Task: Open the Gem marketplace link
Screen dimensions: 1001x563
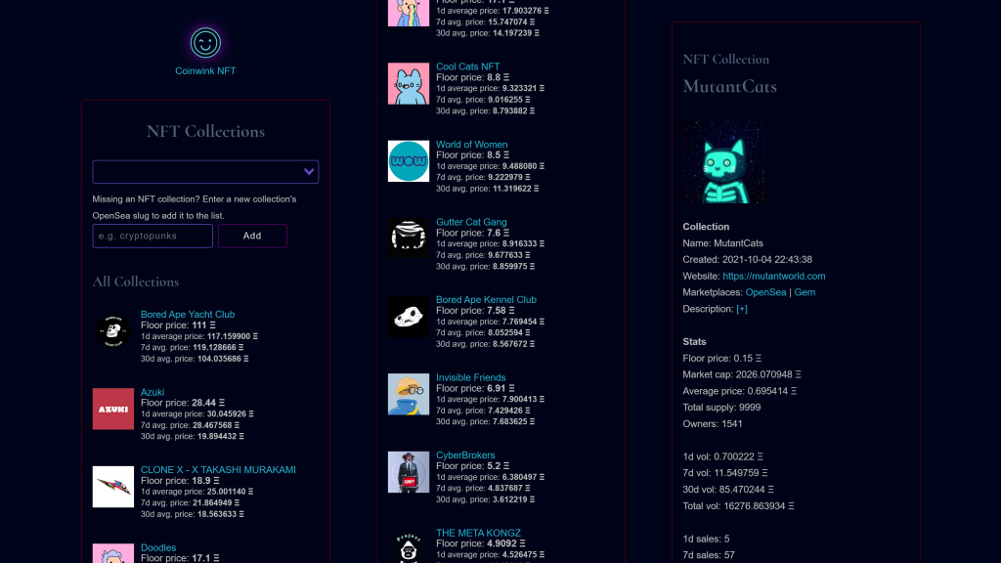Action: pos(805,292)
